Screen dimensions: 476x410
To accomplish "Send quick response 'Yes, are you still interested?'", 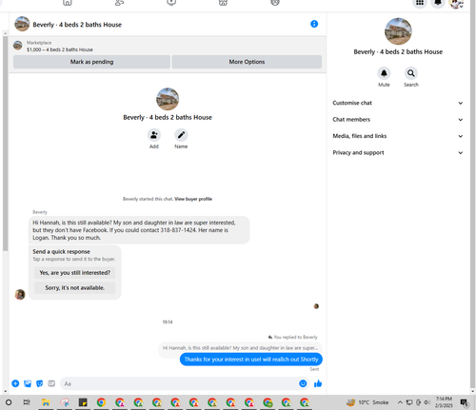I will point(74,273).
